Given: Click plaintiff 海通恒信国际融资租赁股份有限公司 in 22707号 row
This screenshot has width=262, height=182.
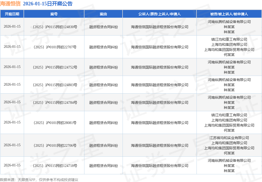Looking at the screenshot, I should [x=160, y=47].
